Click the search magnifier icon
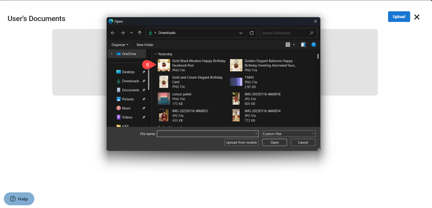Image resolution: width=432 pixels, height=208 pixels. (x=312, y=33)
